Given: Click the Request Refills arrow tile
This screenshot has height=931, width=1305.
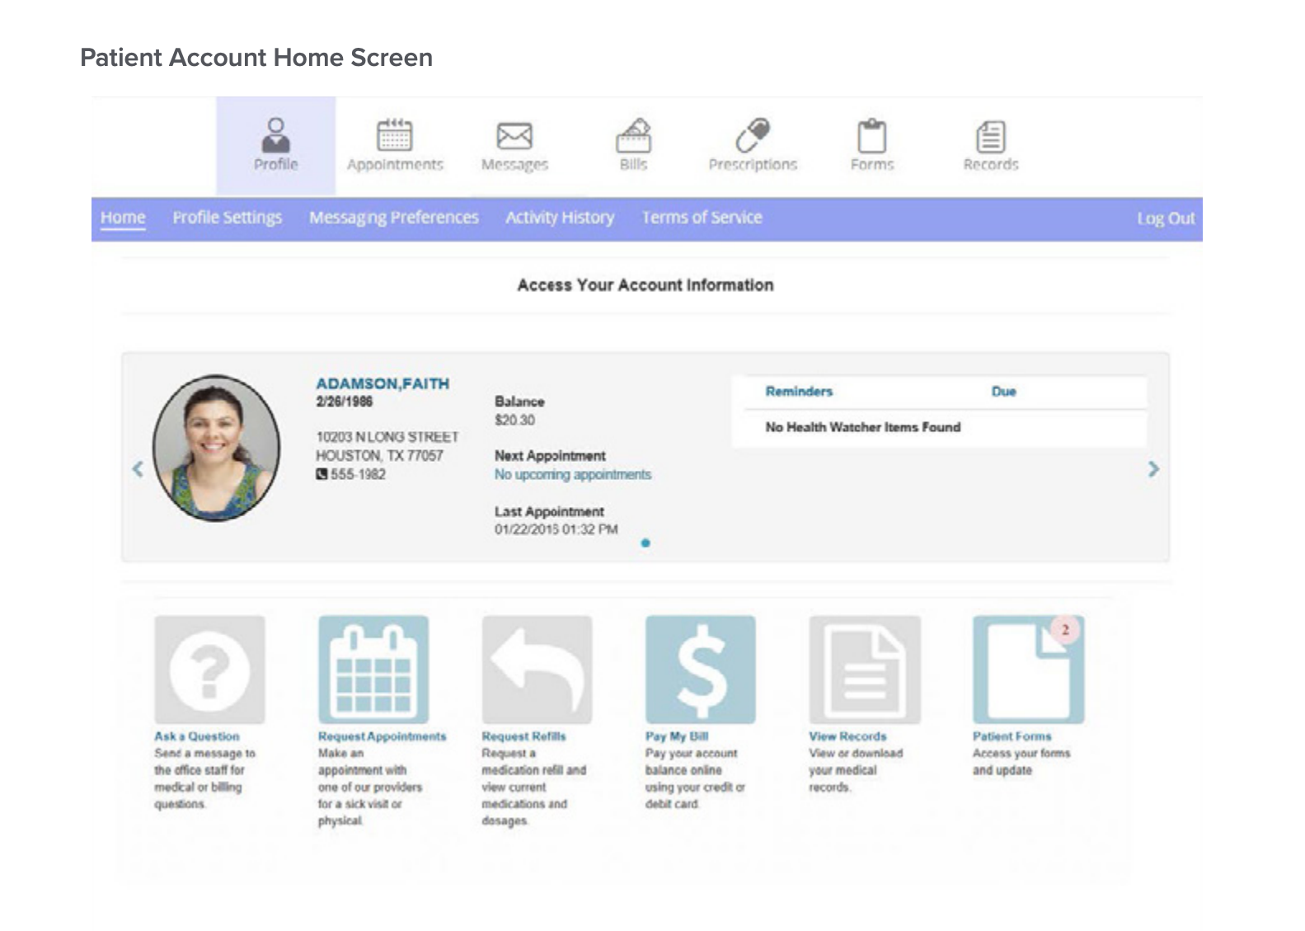Looking at the screenshot, I should pos(537,670).
